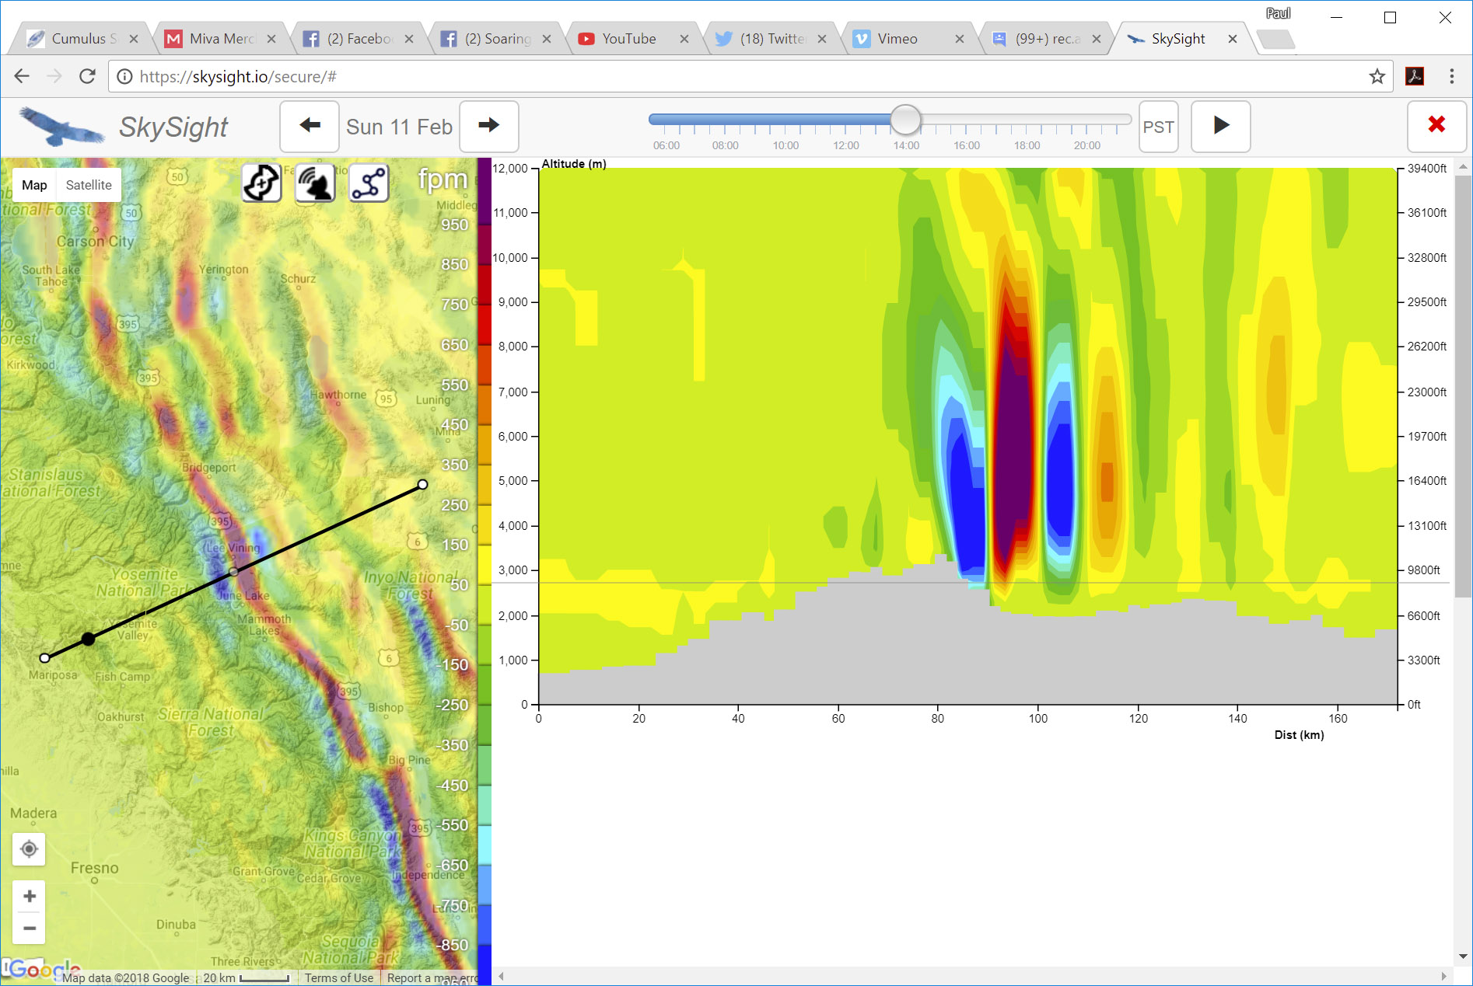
Task: Click Report a map error link
Action: coord(432,977)
